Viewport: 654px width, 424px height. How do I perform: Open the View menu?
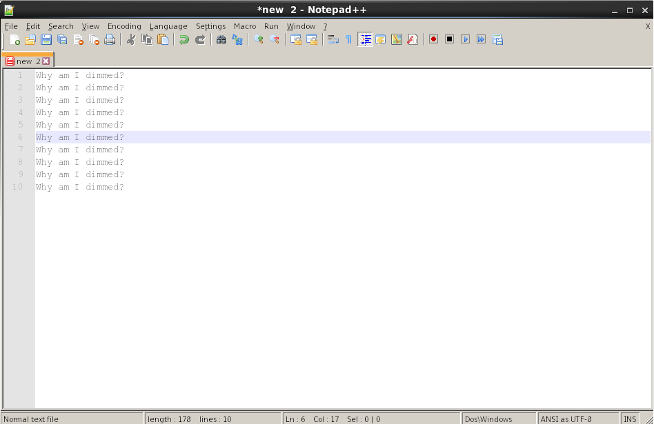click(90, 26)
